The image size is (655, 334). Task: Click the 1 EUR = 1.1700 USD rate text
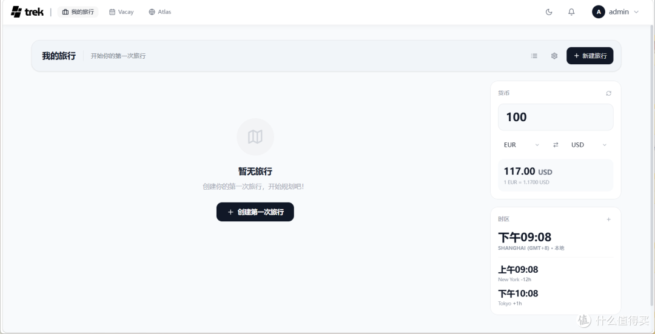coord(526,182)
